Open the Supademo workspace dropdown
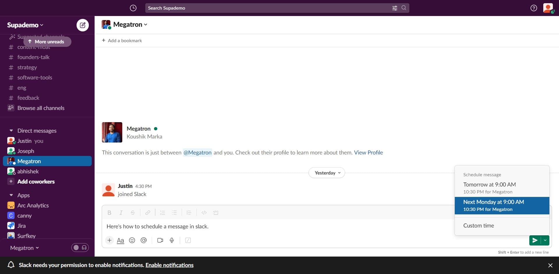Image resolution: width=559 pixels, height=274 pixels. point(25,25)
